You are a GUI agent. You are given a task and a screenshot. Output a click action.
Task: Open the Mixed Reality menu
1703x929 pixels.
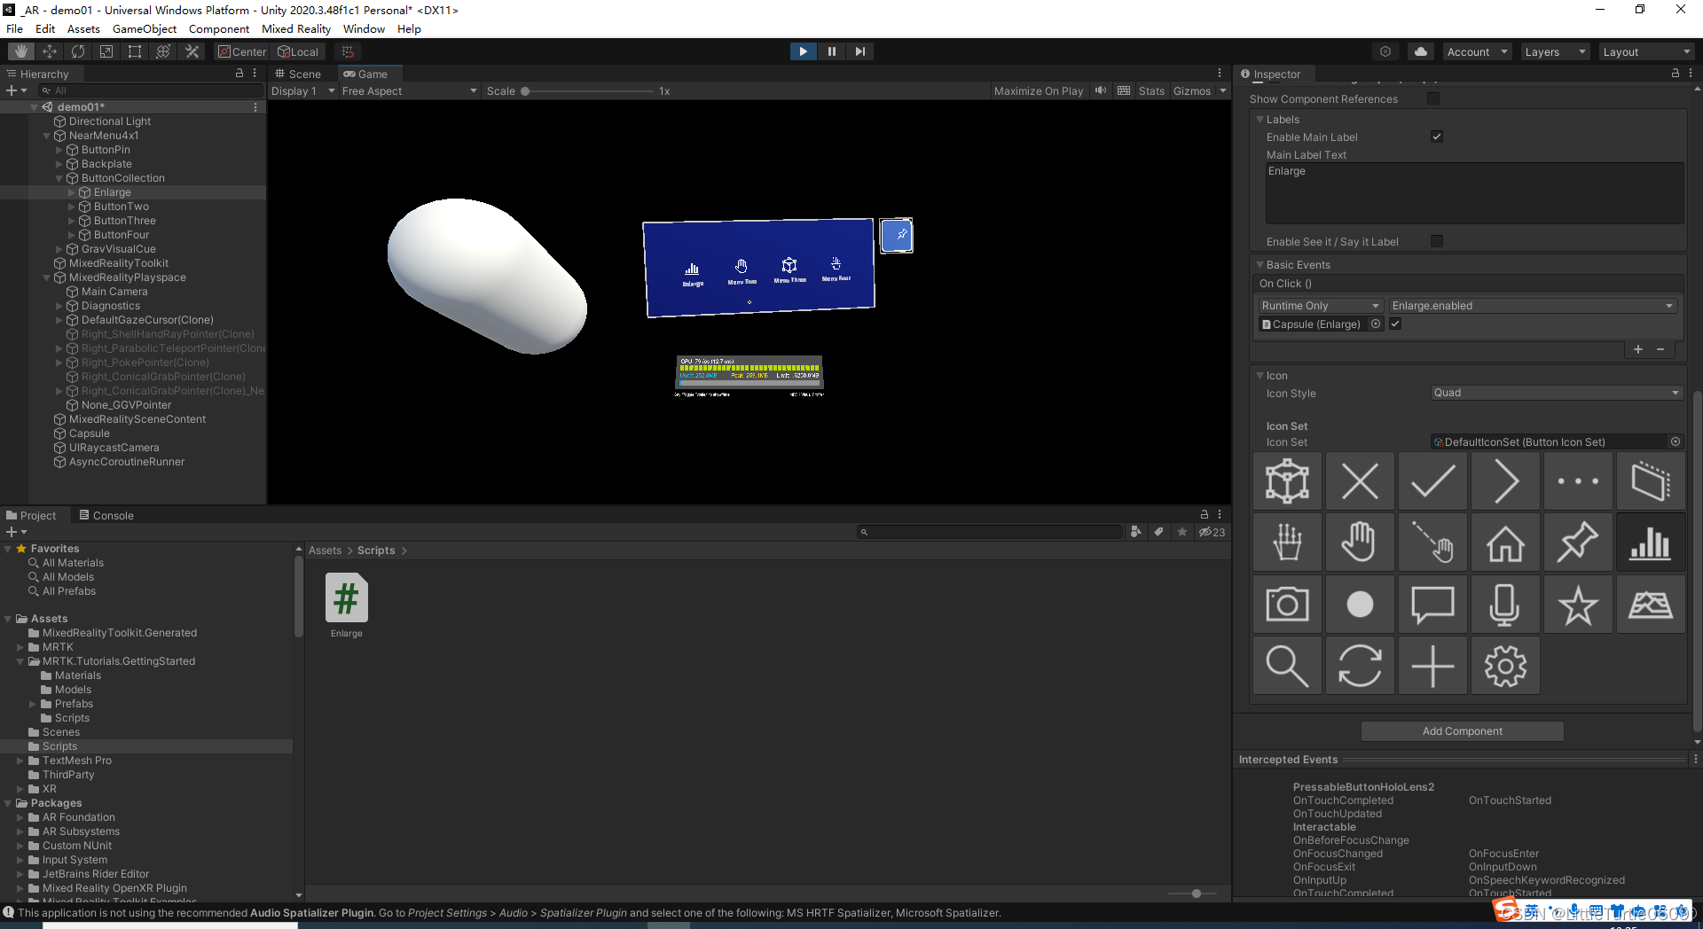[x=296, y=28]
